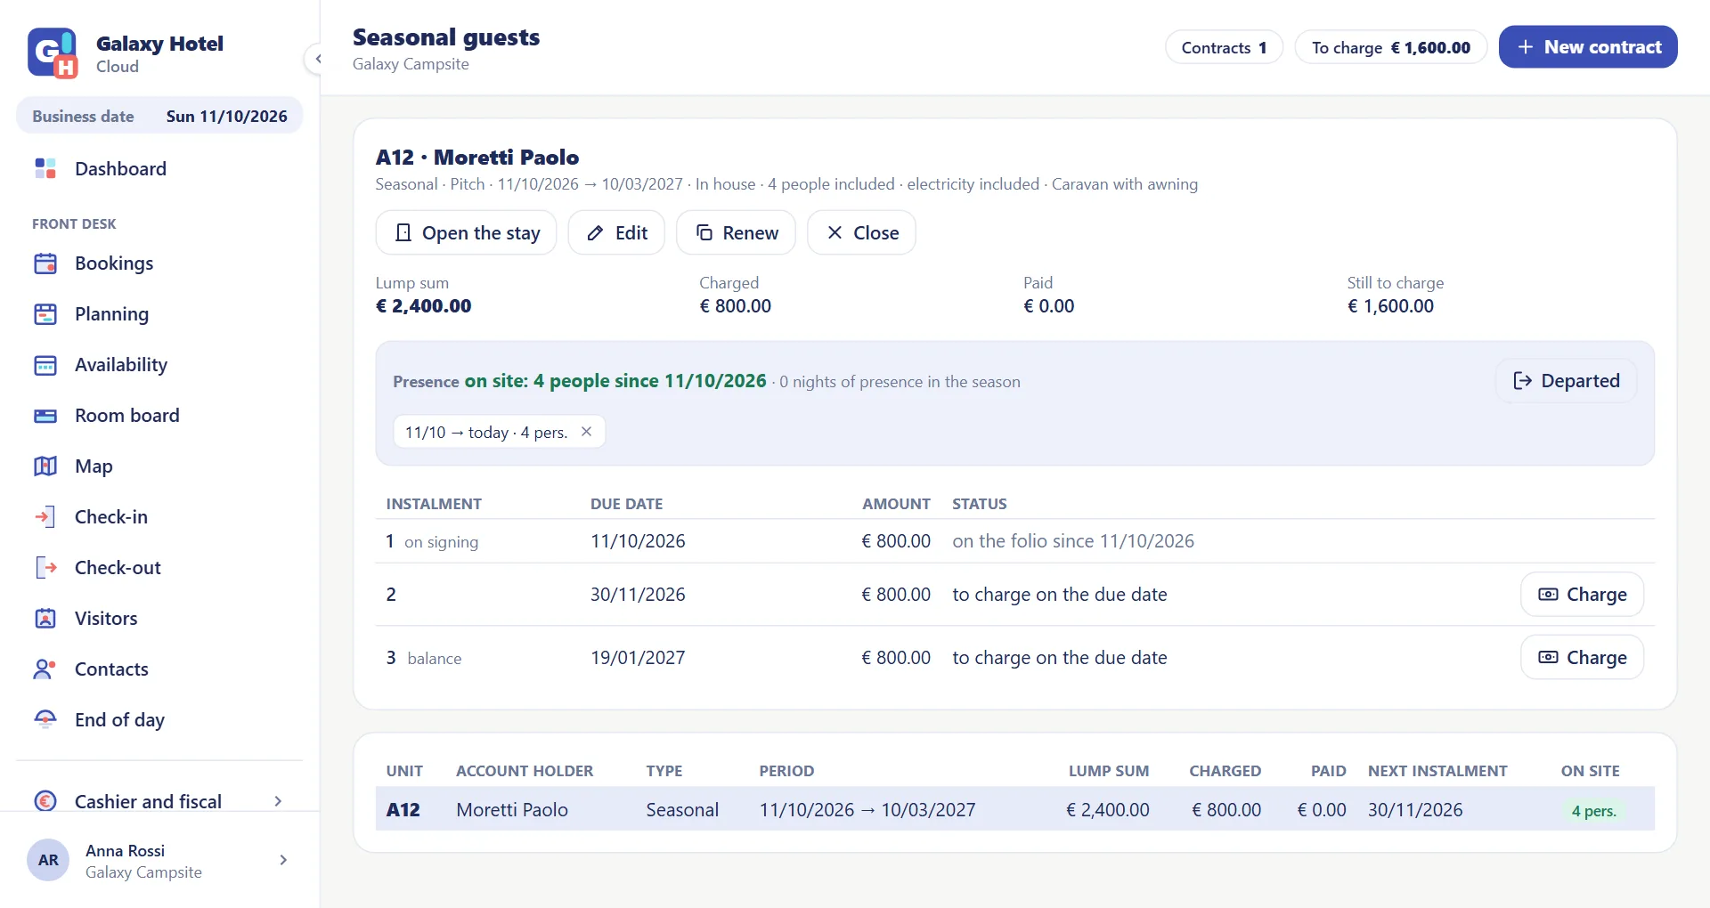Click the Contracts 1 counter pill
Image resolution: width=1710 pixels, height=908 pixels.
click(1224, 48)
